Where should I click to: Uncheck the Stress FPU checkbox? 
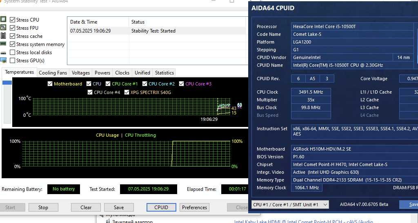click(12, 28)
